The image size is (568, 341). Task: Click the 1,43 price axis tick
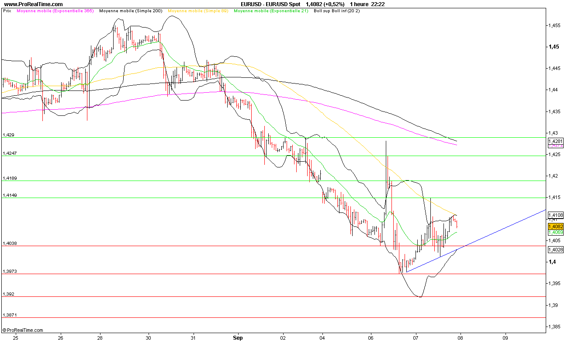pos(554,133)
